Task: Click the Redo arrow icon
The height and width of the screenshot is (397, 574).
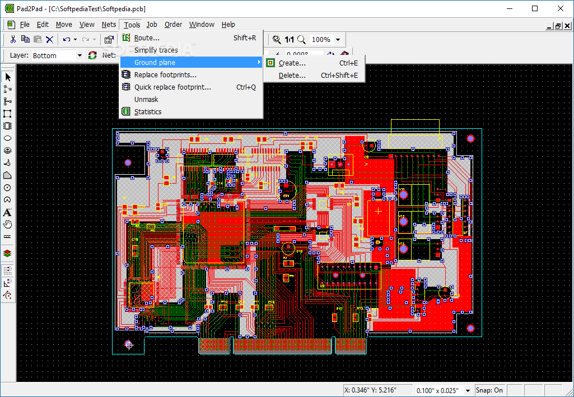Action: tap(86, 40)
